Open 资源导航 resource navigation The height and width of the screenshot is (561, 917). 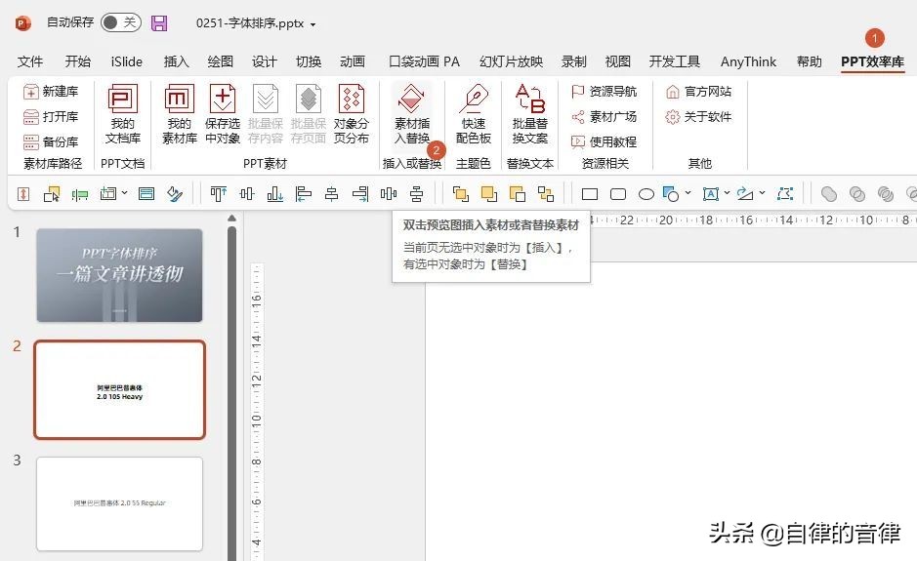tap(604, 91)
